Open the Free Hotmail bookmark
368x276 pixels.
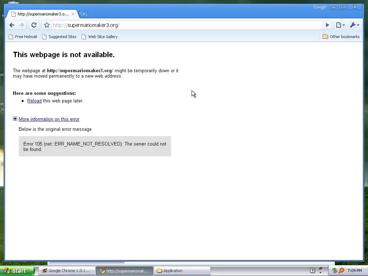(x=23, y=37)
